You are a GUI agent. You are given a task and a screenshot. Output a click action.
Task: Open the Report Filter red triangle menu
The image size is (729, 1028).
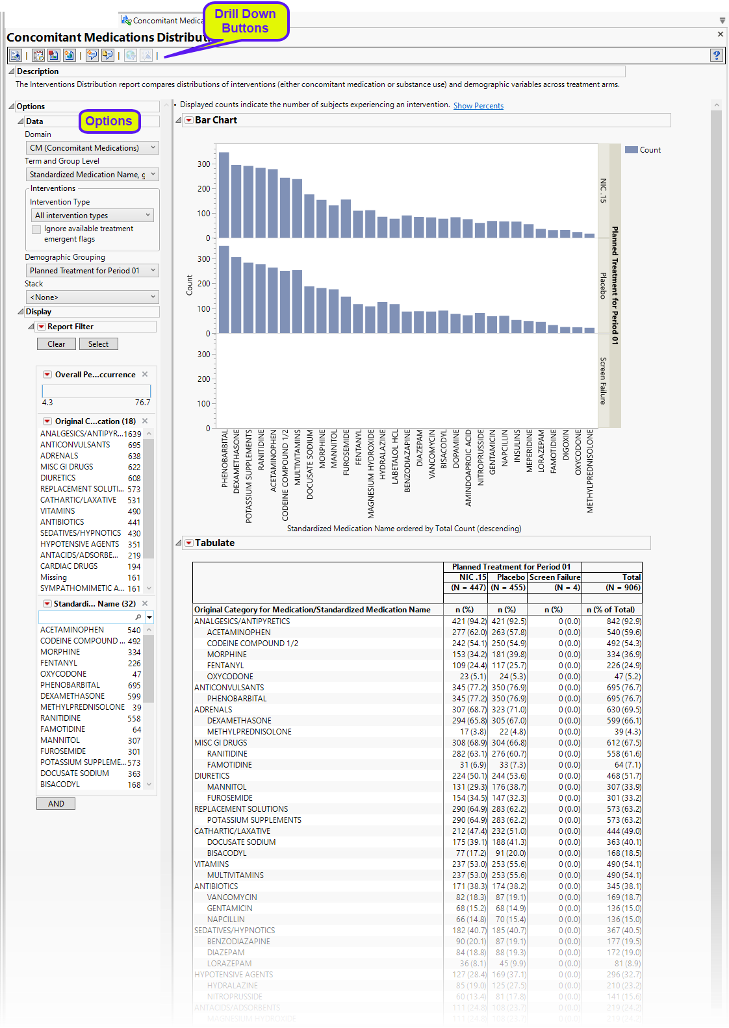[x=42, y=327]
